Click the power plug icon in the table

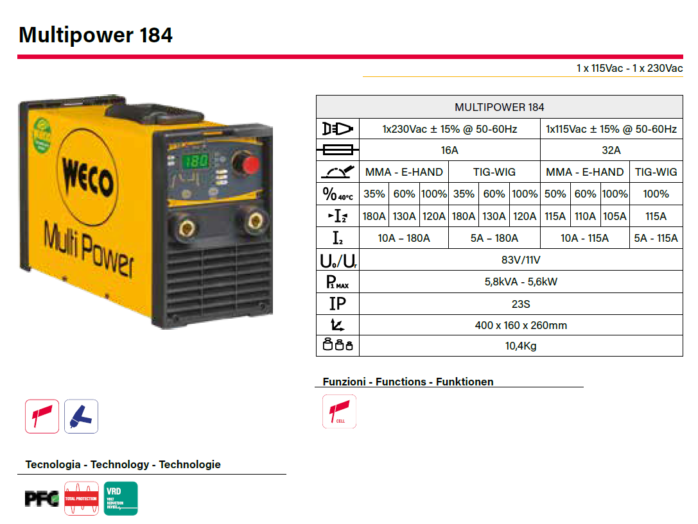337,129
